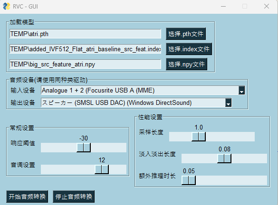Click the 选择.pth文件 button

point(186,34)
